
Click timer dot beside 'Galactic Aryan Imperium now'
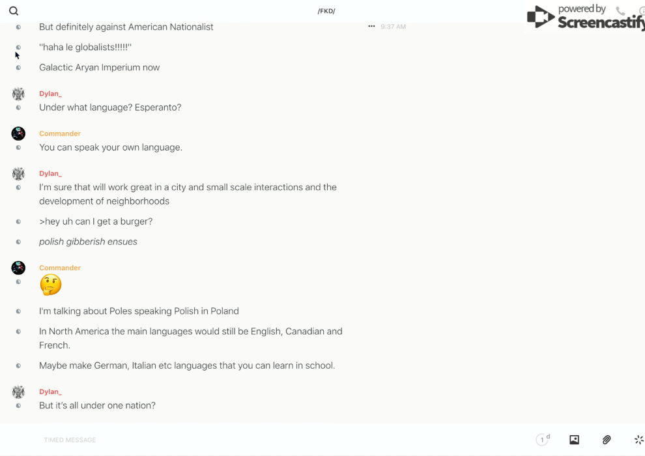18,68
